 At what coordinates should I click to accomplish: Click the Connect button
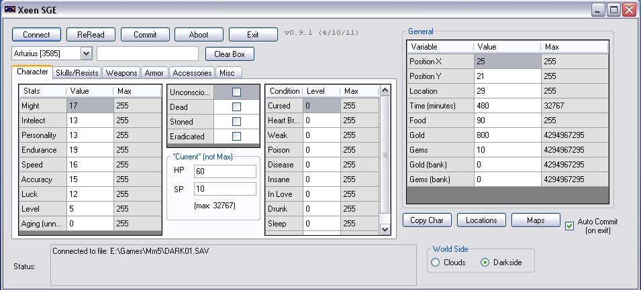click(x=36, y=35)
